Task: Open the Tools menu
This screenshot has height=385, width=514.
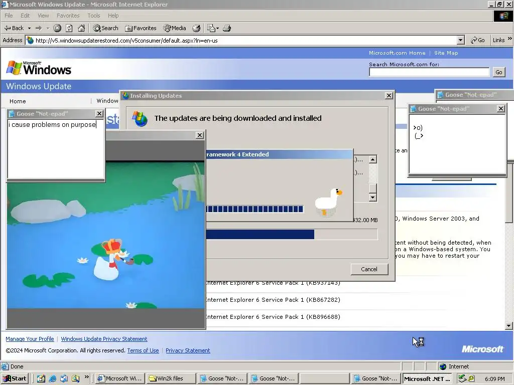Action: (94, 16)
